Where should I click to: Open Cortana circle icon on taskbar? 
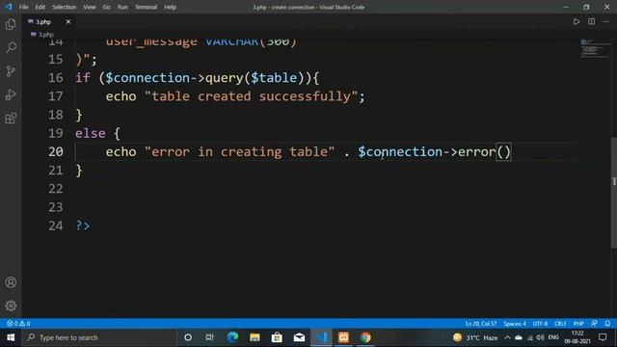tap(188, 337)
